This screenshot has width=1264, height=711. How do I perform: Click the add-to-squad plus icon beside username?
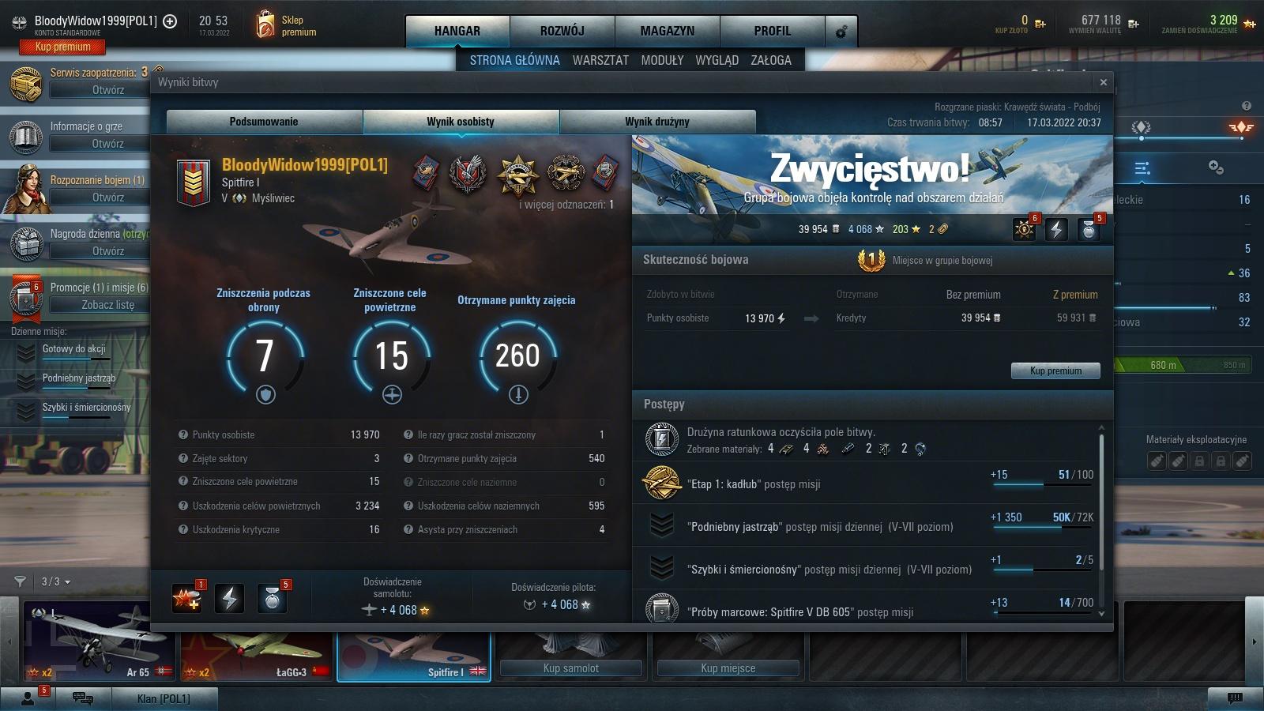click(170, 21)
